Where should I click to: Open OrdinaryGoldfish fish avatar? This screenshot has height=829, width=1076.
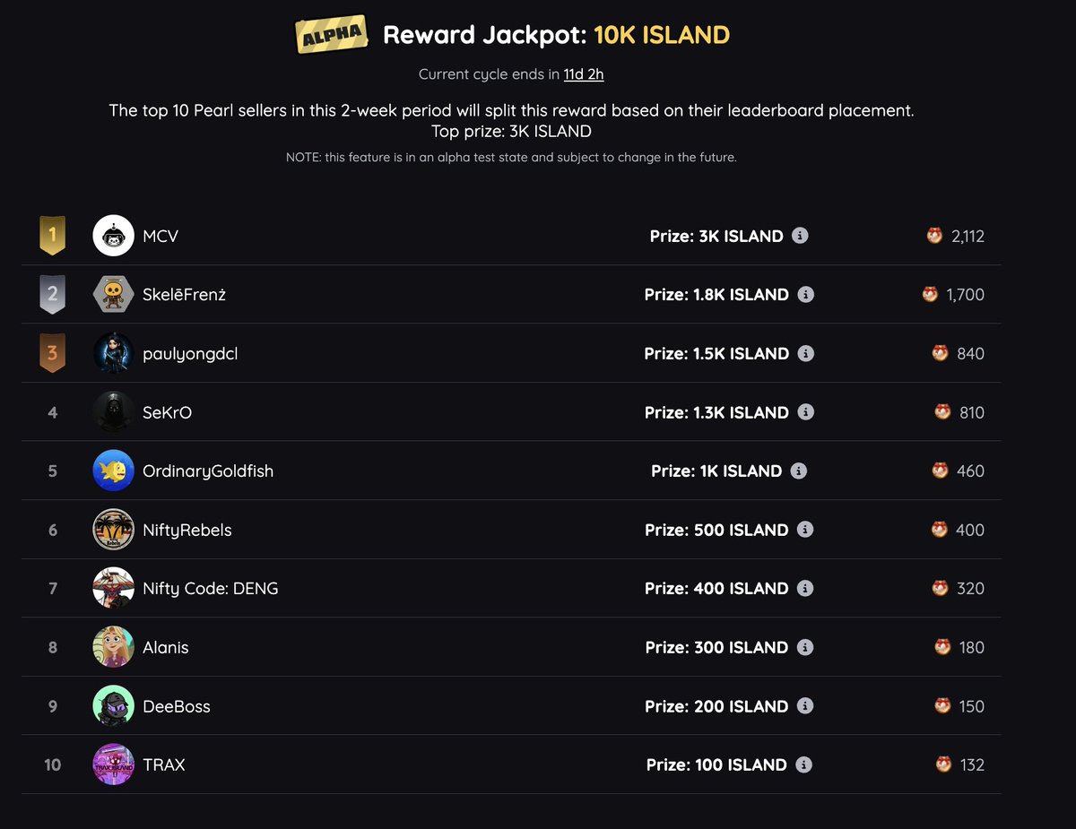pos(114,471)
